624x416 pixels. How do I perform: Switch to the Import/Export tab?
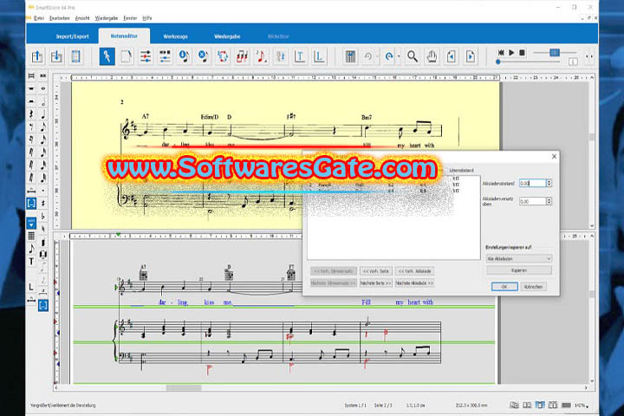(x=73, y=36)
